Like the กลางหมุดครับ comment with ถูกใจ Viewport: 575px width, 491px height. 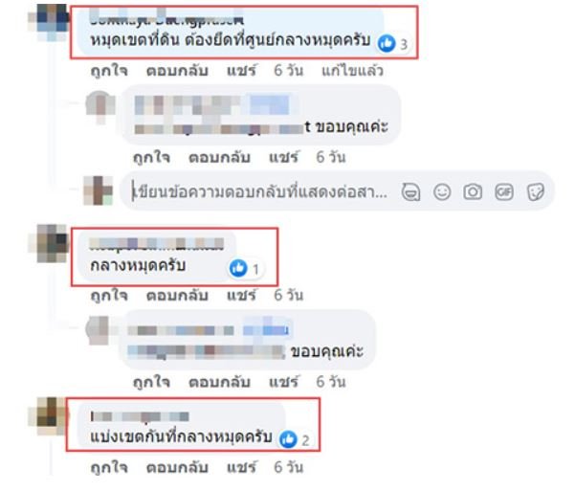109,295
